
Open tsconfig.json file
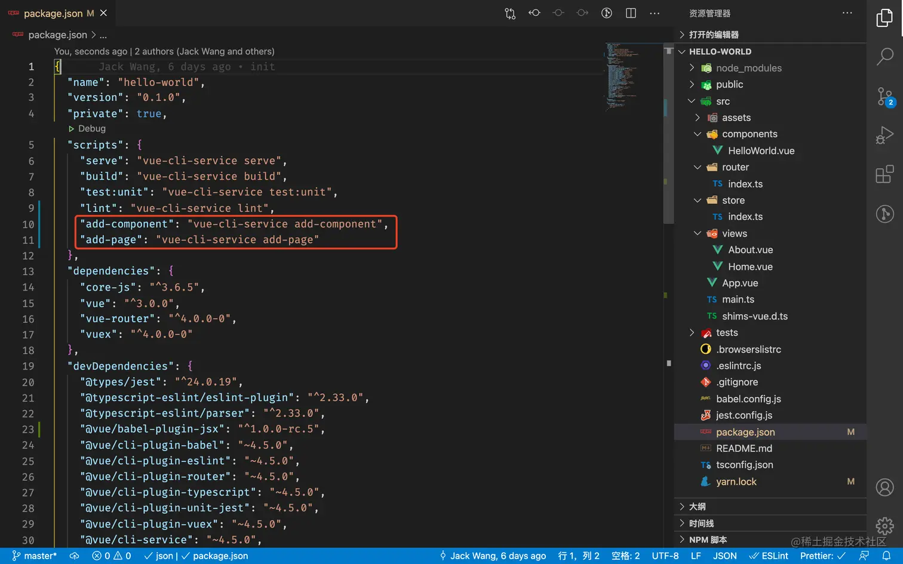tap(770, 465)
